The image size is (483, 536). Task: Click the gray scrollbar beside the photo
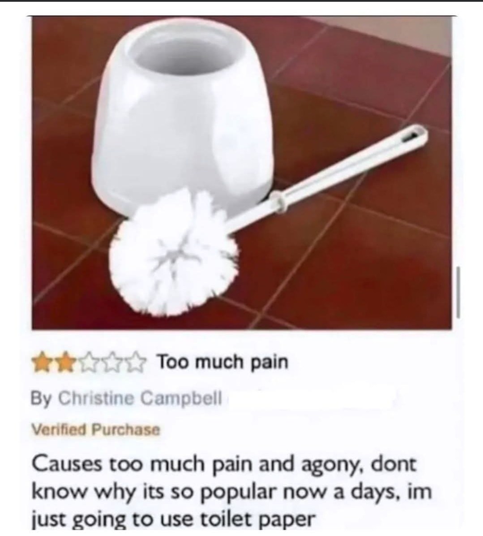[458, 292]
